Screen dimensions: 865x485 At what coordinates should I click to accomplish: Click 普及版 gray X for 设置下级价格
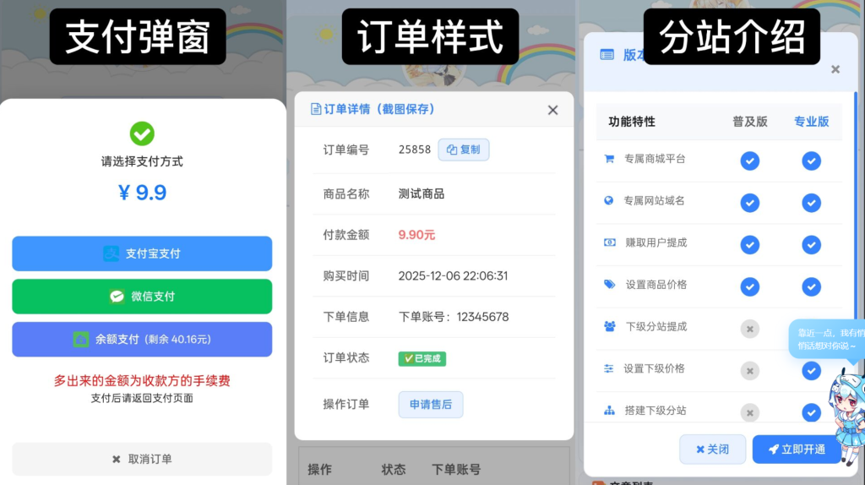coord(750,371)
